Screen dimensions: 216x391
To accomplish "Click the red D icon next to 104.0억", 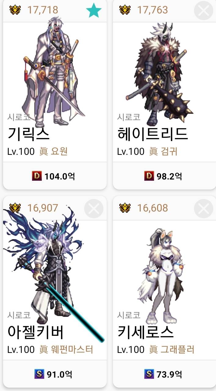I will coord(37,176).
